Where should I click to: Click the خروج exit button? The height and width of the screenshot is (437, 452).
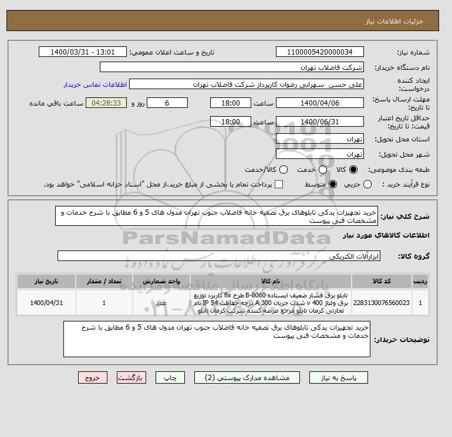[93, 378]
